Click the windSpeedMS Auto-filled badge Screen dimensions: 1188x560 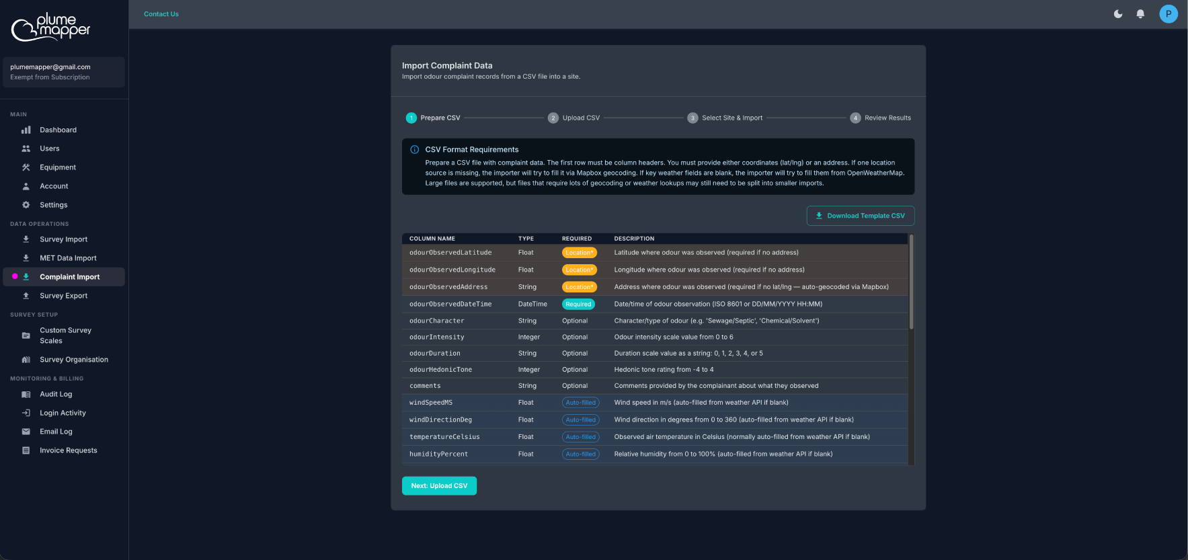pyautogui.click(x=581, y=403)
